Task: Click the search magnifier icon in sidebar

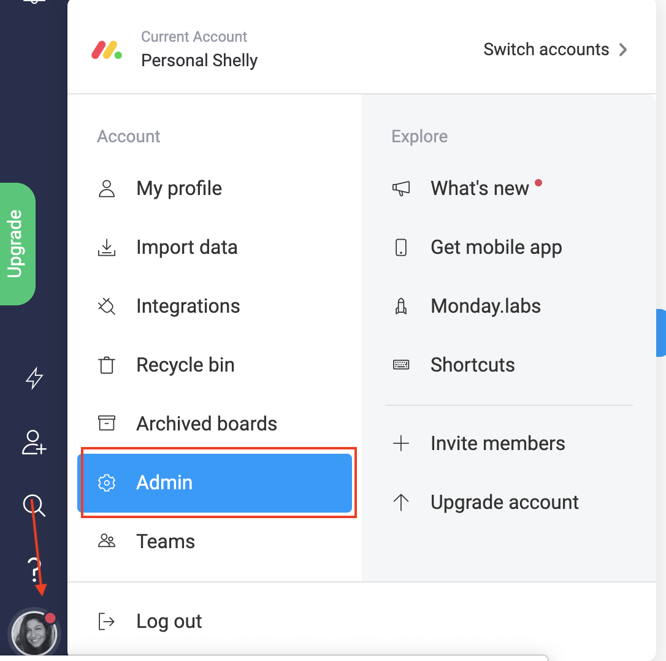Action: [34, 505]
